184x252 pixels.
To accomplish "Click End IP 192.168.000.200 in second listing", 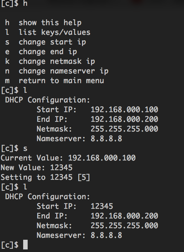I will 124,216.
